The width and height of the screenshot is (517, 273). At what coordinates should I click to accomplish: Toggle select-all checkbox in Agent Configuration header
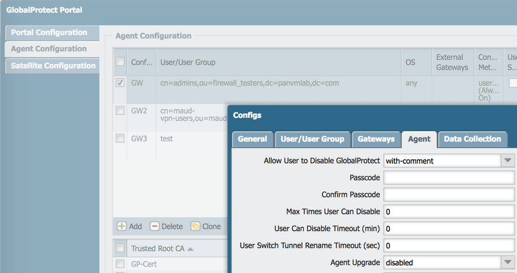pyautogui.click(x=120, y=62)
